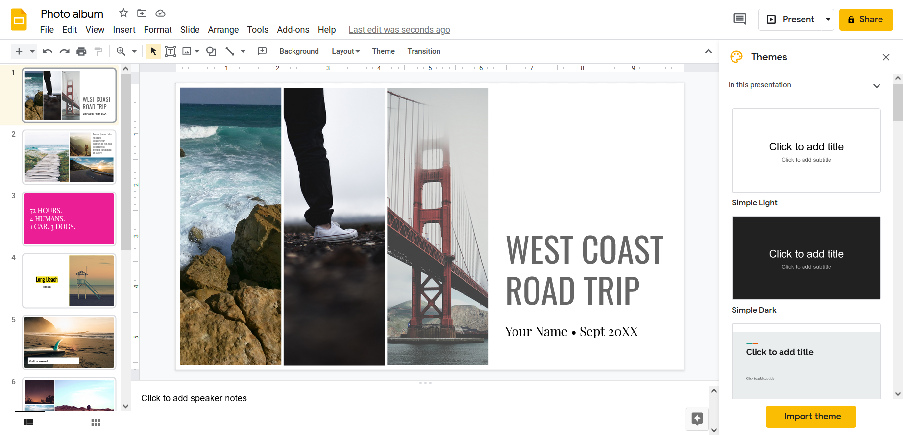Choose the shape insert tool
Image resolution: width=903 pixels, height=435 pixels.
coord(211,51)
